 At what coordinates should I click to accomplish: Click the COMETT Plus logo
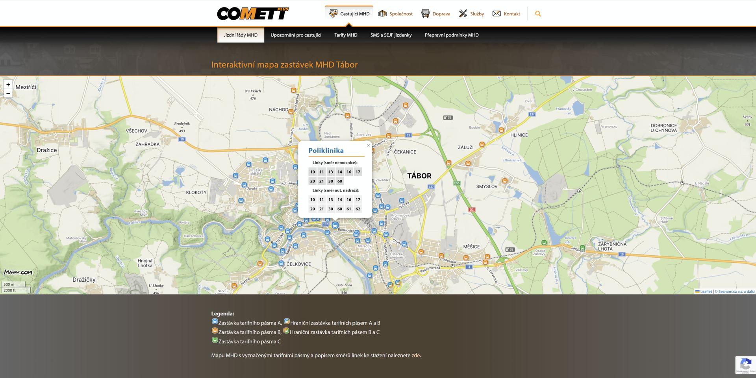(x=252, y=14)
